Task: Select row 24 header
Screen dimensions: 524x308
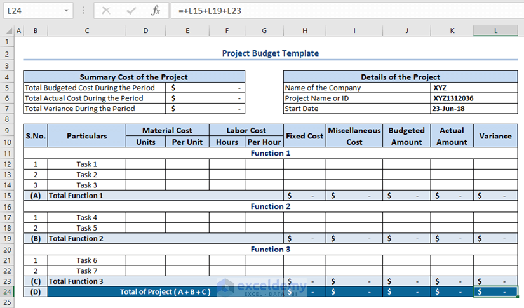Action: click(7, 291)
